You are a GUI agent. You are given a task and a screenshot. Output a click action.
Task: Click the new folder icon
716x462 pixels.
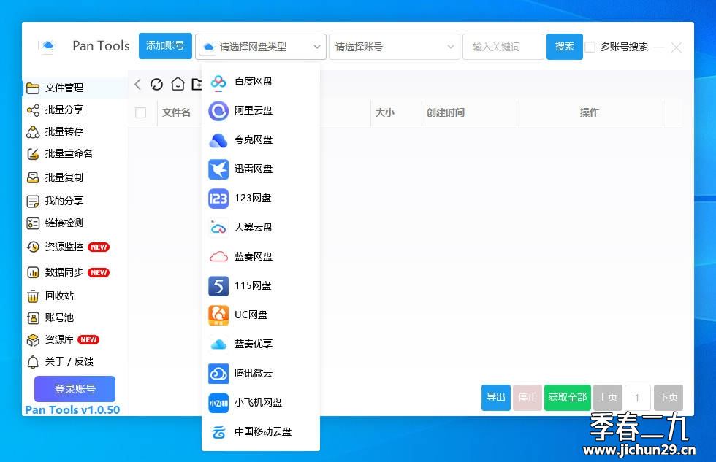[x=197, y=84]
